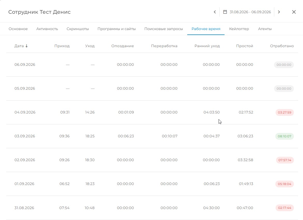
Task: Sort table by the Приход column header
Action: [62, 46]
